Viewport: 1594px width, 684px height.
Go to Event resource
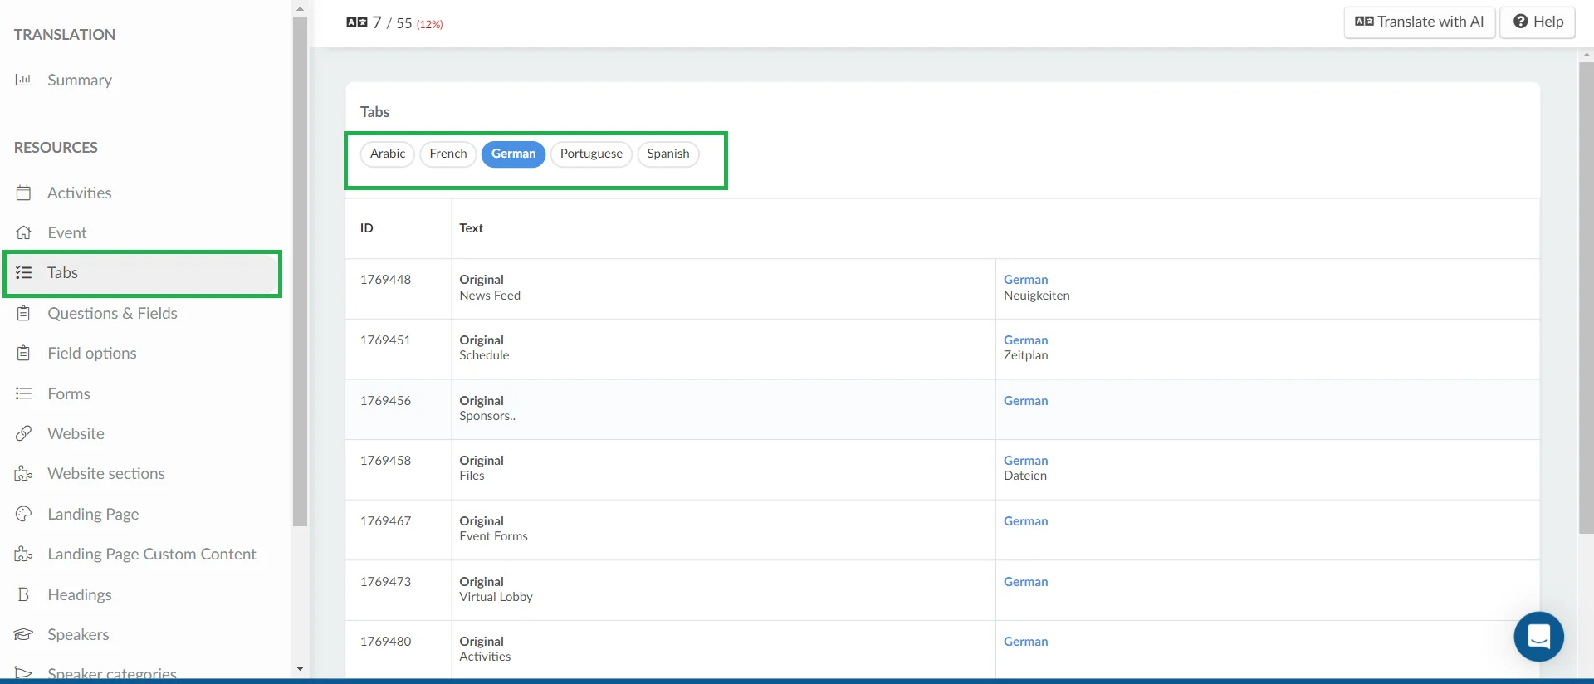(67, 232)
